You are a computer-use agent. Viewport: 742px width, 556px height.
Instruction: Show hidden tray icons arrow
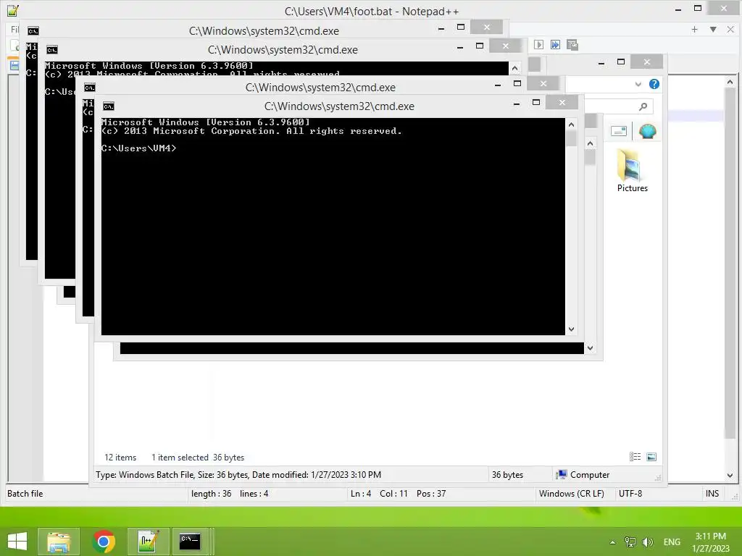coord(612,542)
